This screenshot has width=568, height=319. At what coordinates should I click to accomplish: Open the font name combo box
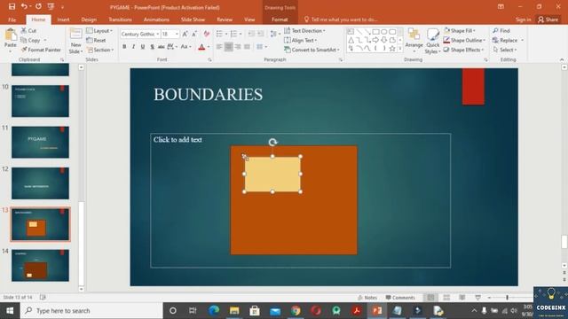point(140,34)
